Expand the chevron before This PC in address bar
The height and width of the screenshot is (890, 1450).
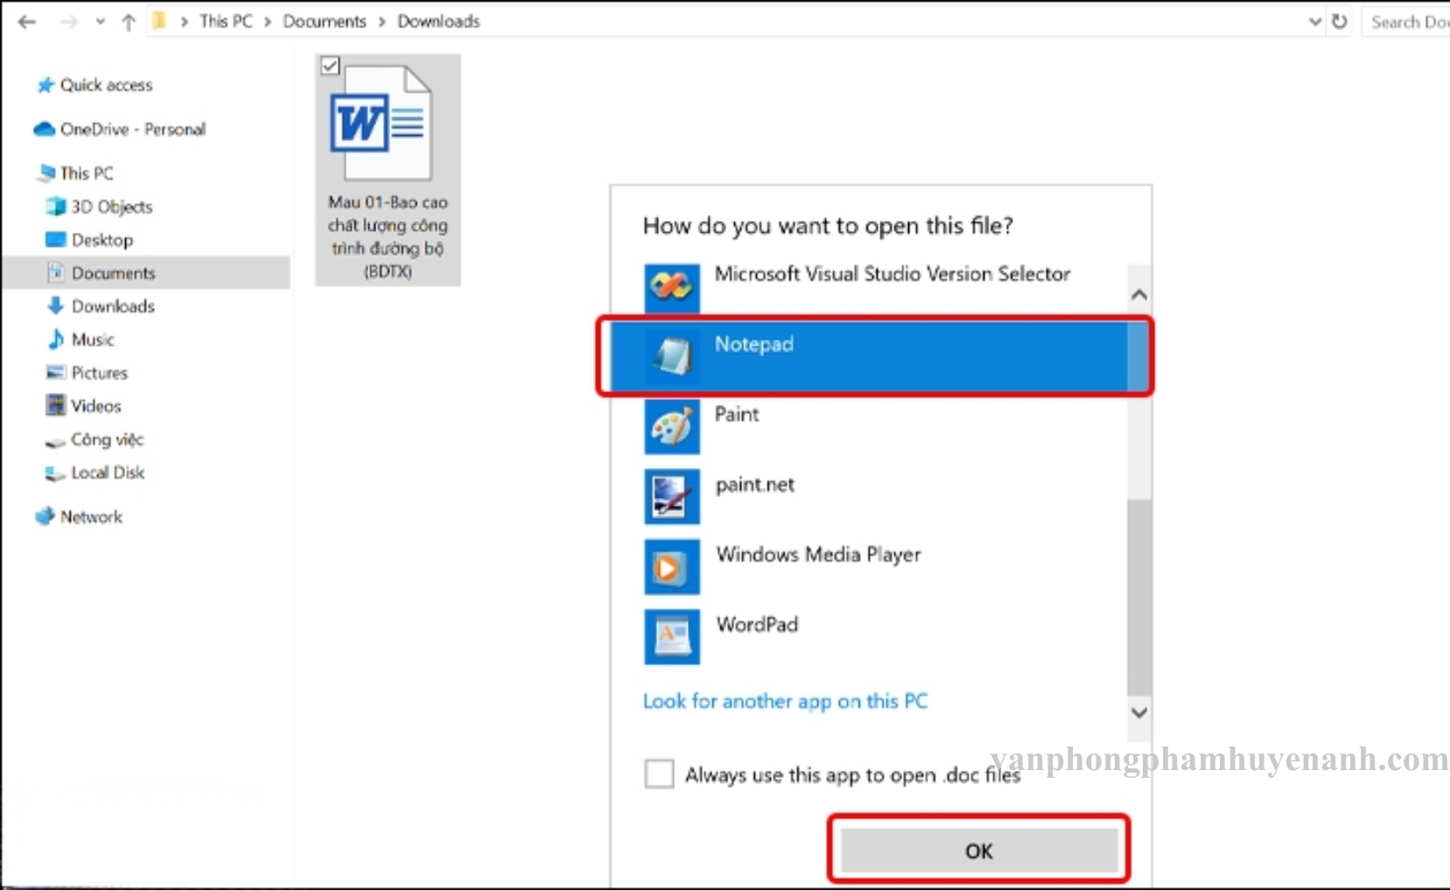(185, 22)
